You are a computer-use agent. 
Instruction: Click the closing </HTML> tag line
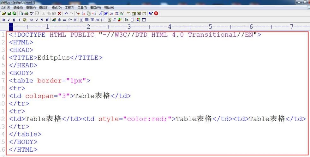coord(23,150)
